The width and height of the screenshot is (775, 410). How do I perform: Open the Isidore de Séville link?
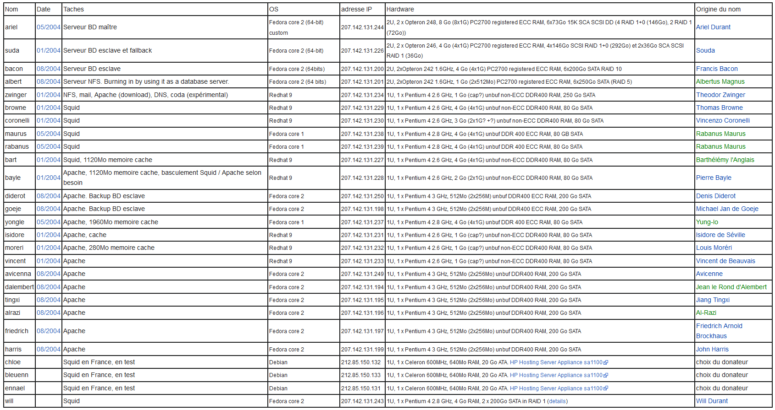coord(720,235)
